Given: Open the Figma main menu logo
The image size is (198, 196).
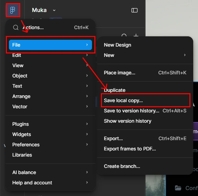Looking at the screenshot, I should pyautogui.click(x=13, y=10).
